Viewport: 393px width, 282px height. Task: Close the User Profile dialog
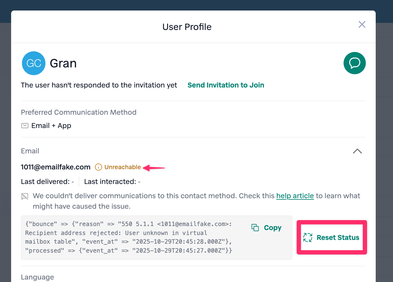pos(362,24)
